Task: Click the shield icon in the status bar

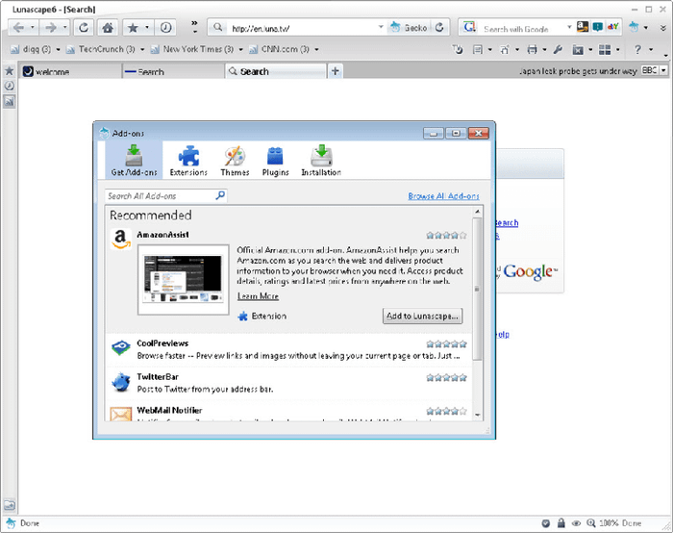Action: point(545,523)
